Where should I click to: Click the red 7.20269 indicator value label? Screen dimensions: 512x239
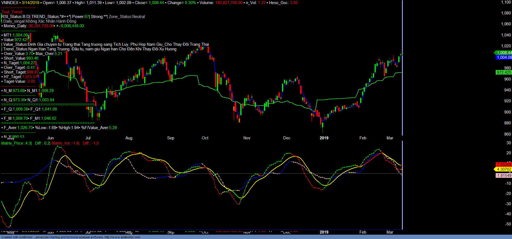click(504, 165)
